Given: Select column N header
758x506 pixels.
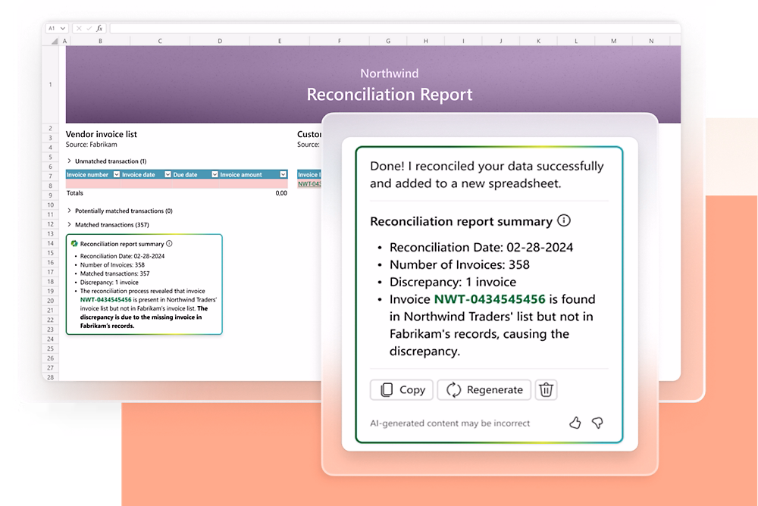Looking at the screenshot, I should pos(651,41).
